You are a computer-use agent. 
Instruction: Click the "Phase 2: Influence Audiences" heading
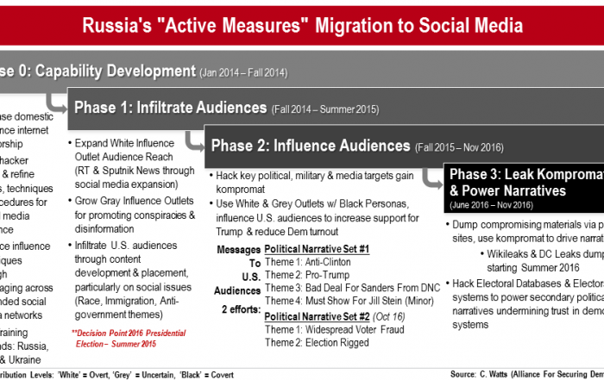pos(311,146)
